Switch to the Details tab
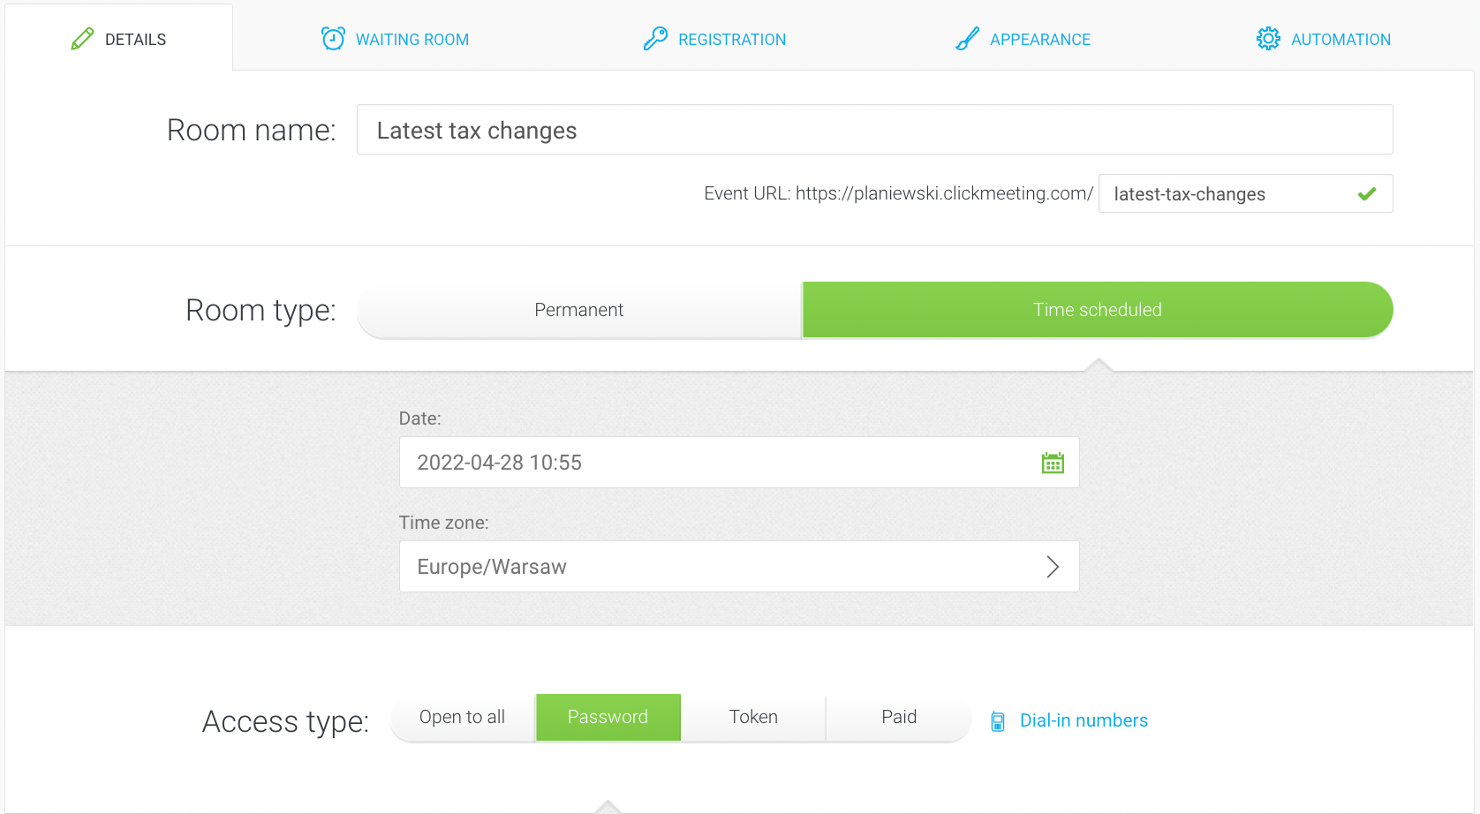 pyautogui.click(x=119, y=38)
